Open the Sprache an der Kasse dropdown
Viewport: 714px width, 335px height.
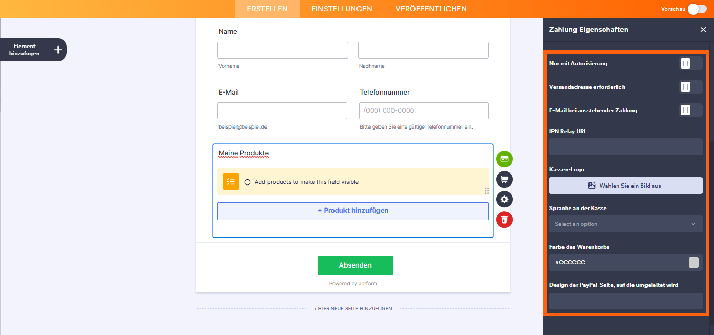pos(626,224)
